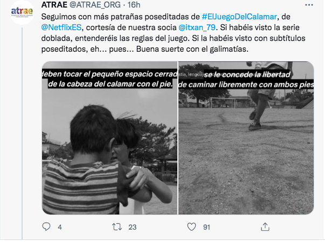Click the thread connector line below avatar
The width and height of the screenshot is (325, 242).
22,133
